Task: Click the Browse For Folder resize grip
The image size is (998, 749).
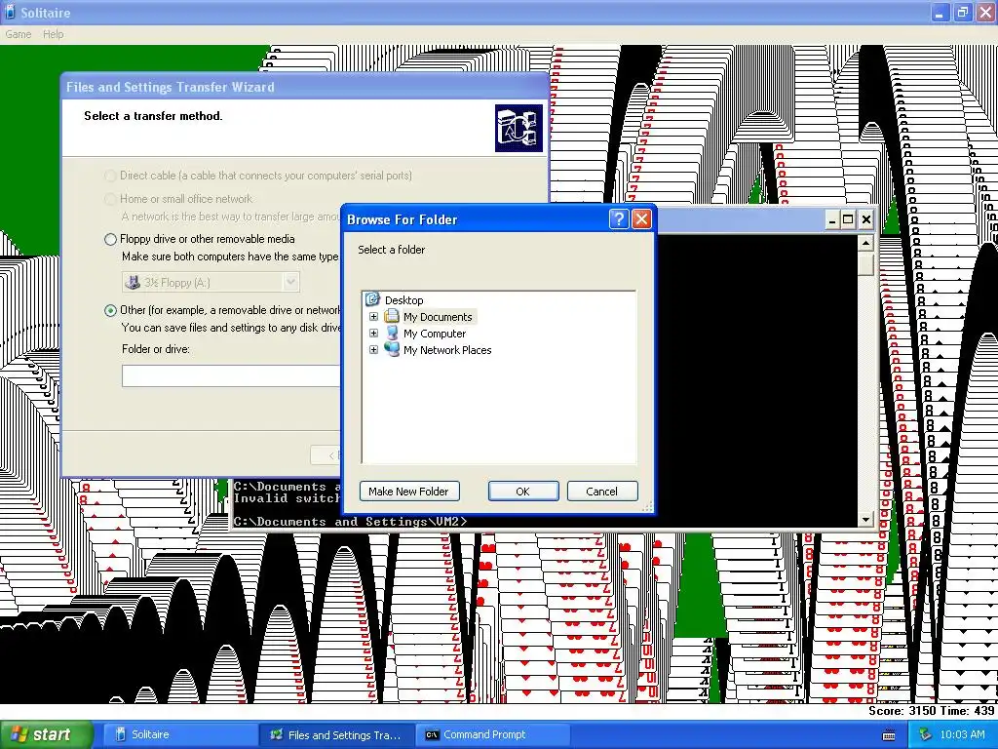Action: tap(647, 506)
